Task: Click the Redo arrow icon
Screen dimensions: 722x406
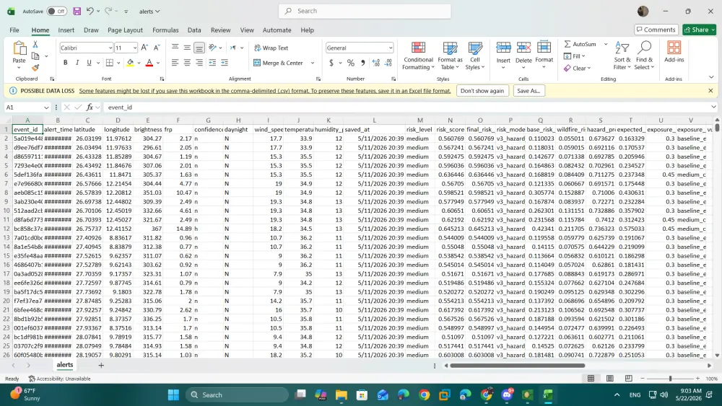Action: point(108,11)
